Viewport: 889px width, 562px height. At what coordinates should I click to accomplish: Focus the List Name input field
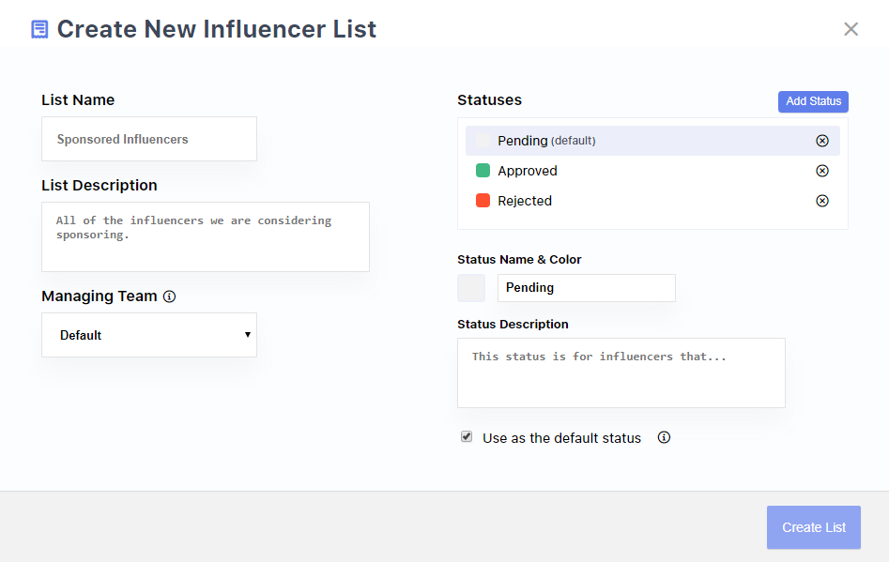[x=149, y=139]
